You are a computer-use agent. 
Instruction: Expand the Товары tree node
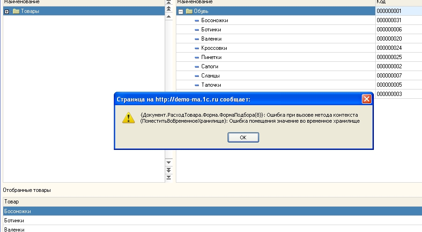6,11
